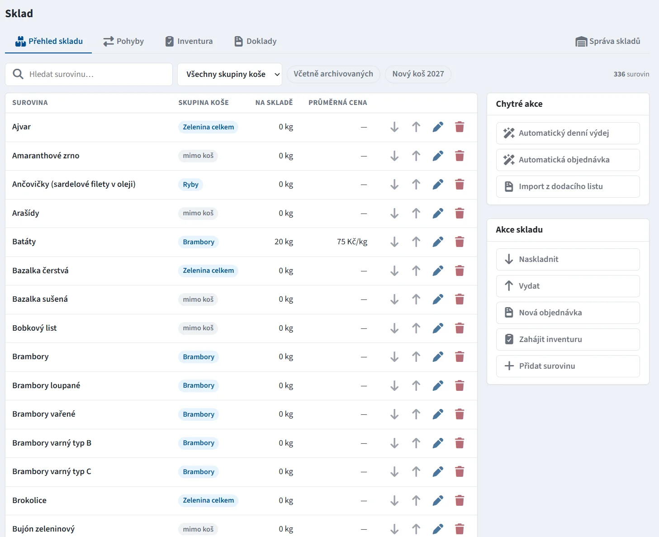The width and height of the screenshot is (659, 537).
Task: Click the Surovina column header
Action: coord(30,103)
